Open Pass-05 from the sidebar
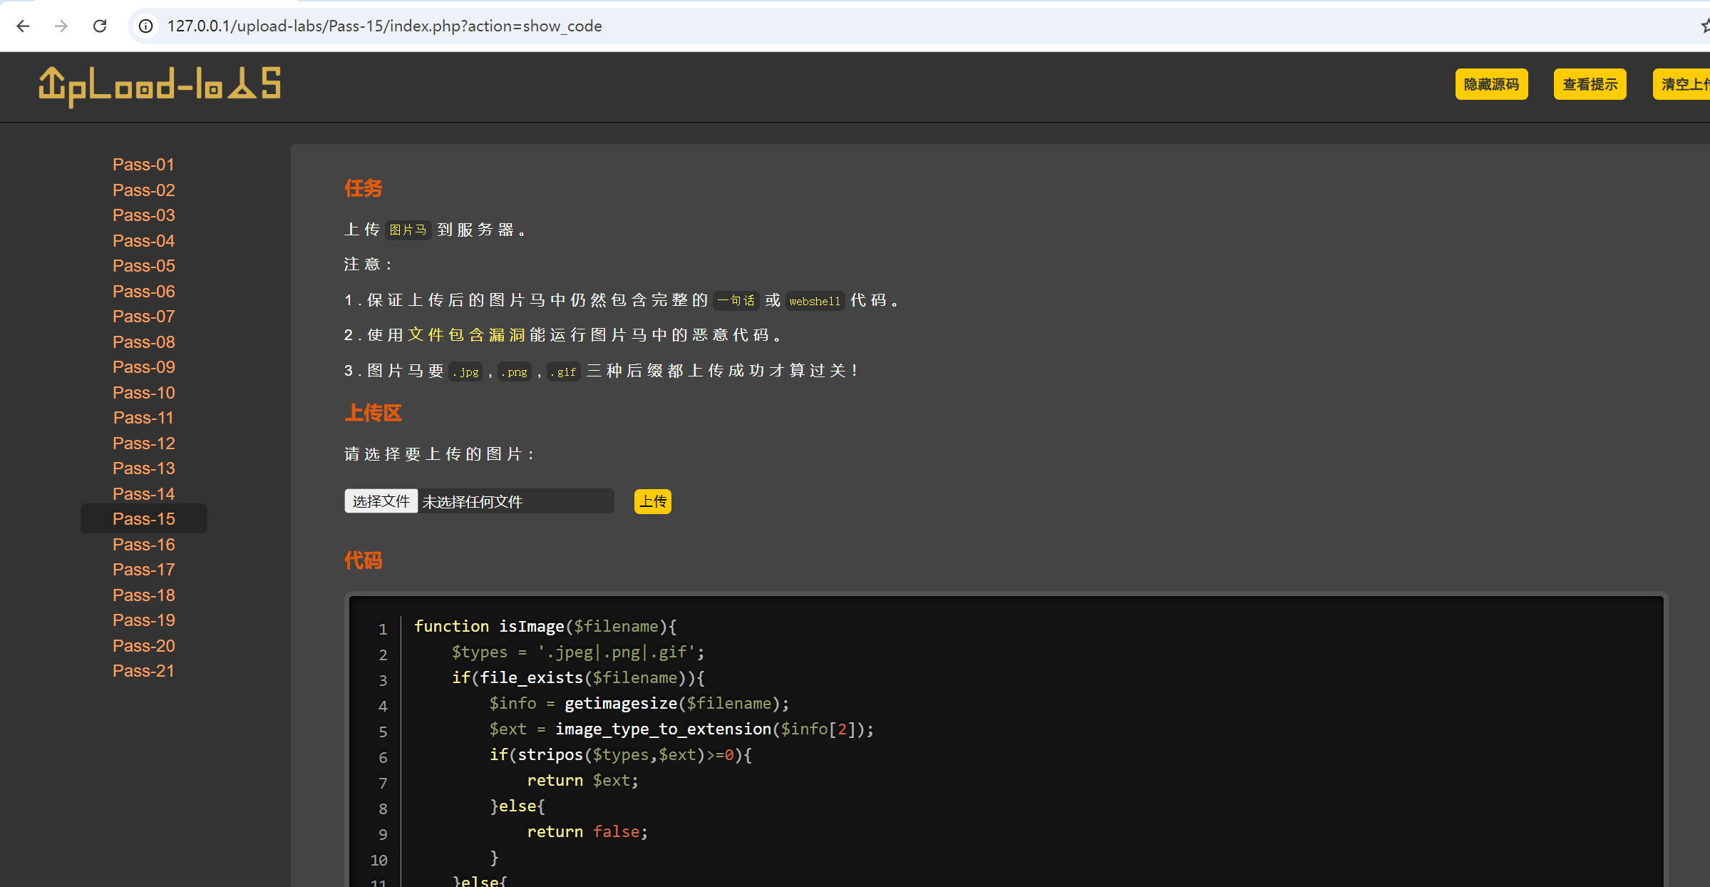1710x887 pixels. pos(143,266)
